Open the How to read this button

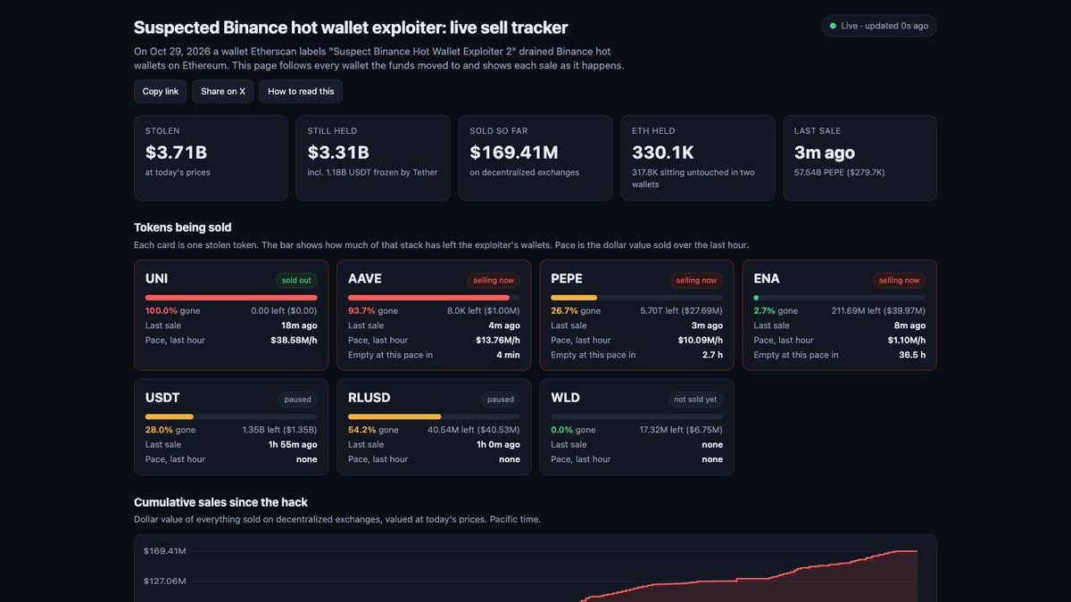point(301,91)
